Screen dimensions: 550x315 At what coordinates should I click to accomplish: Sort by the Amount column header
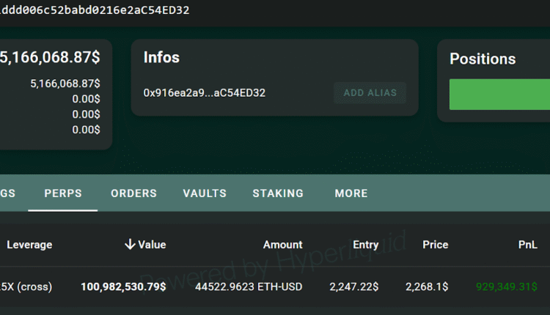tap(282, 245)
